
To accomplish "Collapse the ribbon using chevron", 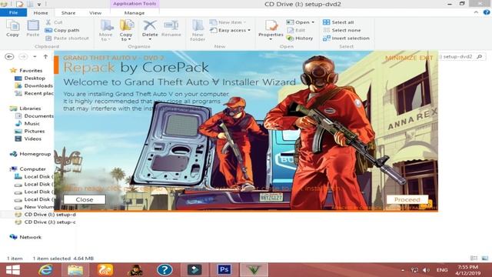I will pos(476,12).
